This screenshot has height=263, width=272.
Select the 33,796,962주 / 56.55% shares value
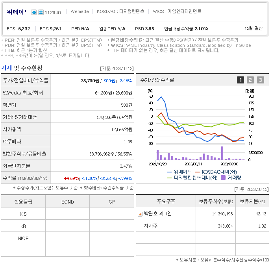click(111, 154)
